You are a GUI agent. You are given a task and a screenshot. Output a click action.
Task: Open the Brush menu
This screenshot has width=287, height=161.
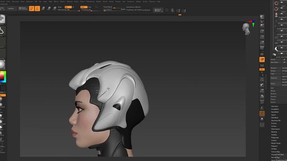(3, 1)
